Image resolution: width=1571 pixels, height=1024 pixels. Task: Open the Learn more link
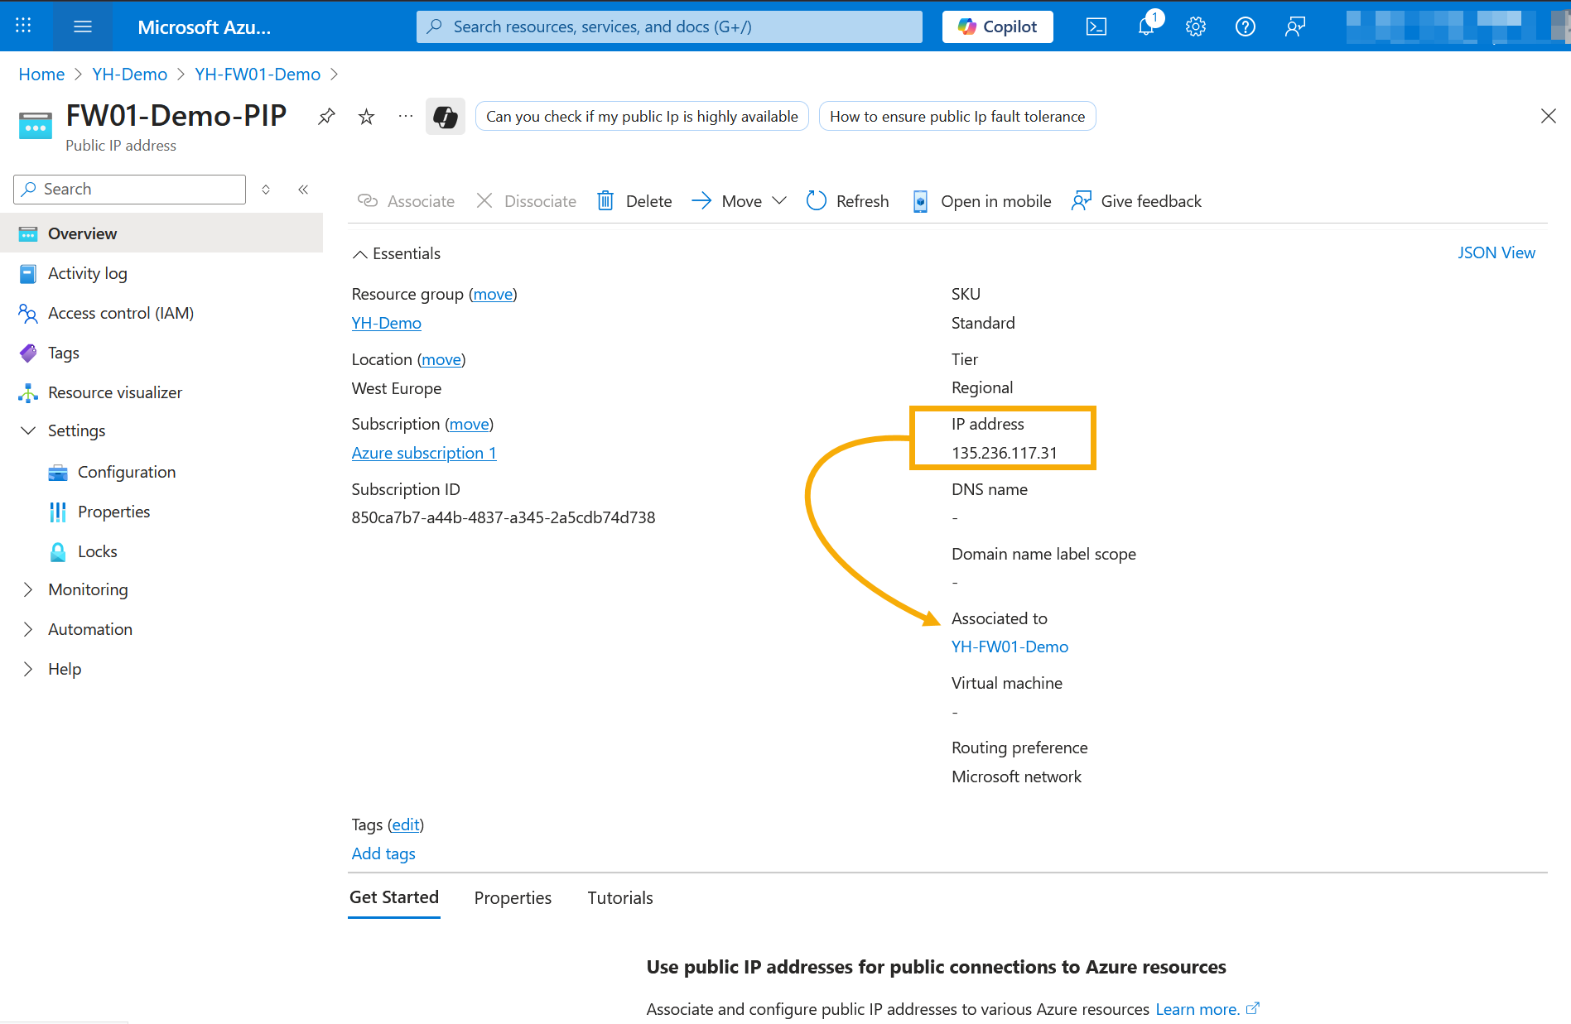[1207, 1009]
